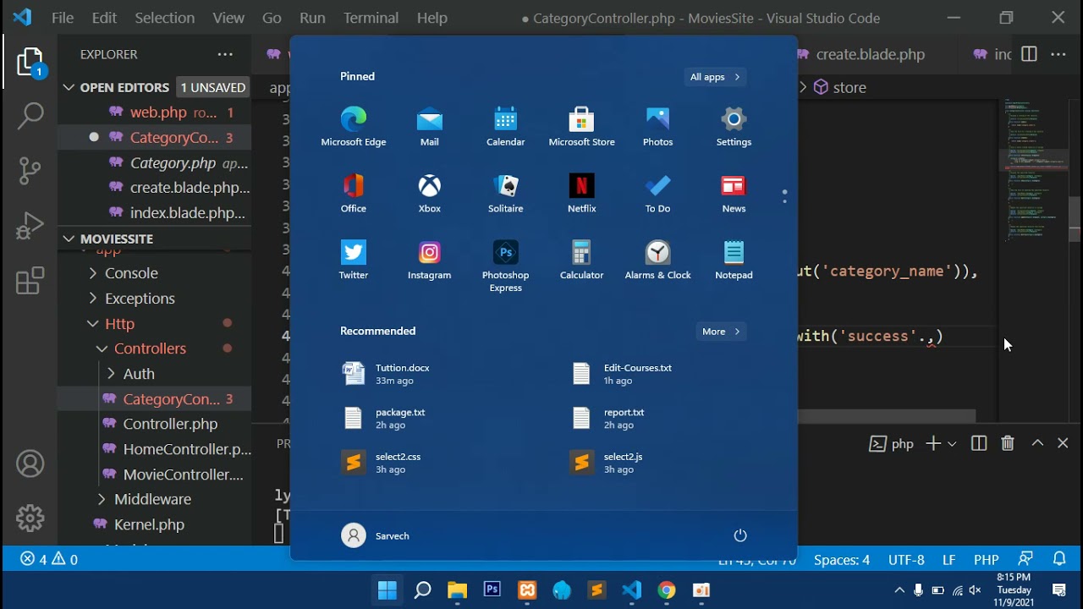The width and height of the screenshot is (1083, 609).
Task: Open the pinned Twitter app
Action: 354,260
